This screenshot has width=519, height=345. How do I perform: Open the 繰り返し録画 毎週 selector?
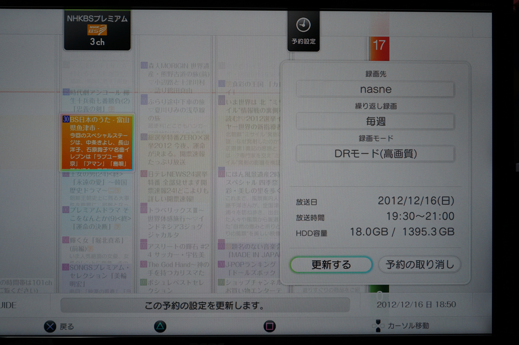[x=375, y=122]
